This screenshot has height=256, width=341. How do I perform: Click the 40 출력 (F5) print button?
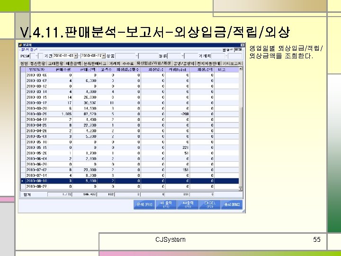pyautogui.click(x=166, y=205)
